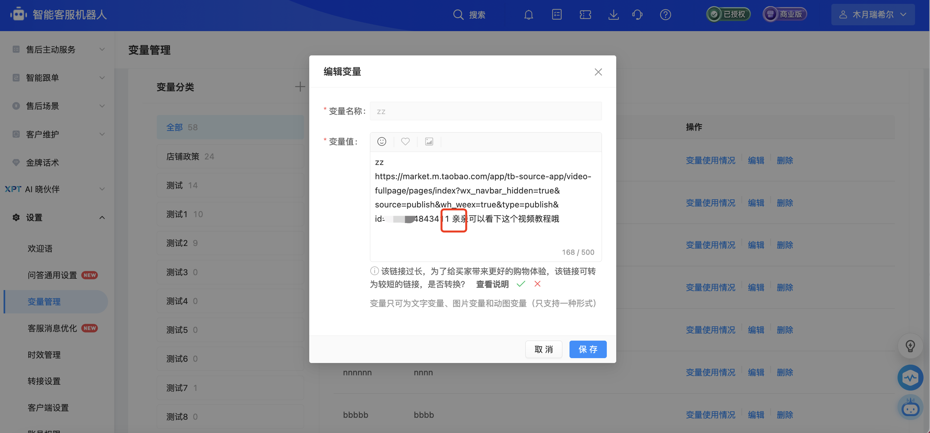Click the 168 / 500 character counter
930x433 pixels.
click(578, 252)
